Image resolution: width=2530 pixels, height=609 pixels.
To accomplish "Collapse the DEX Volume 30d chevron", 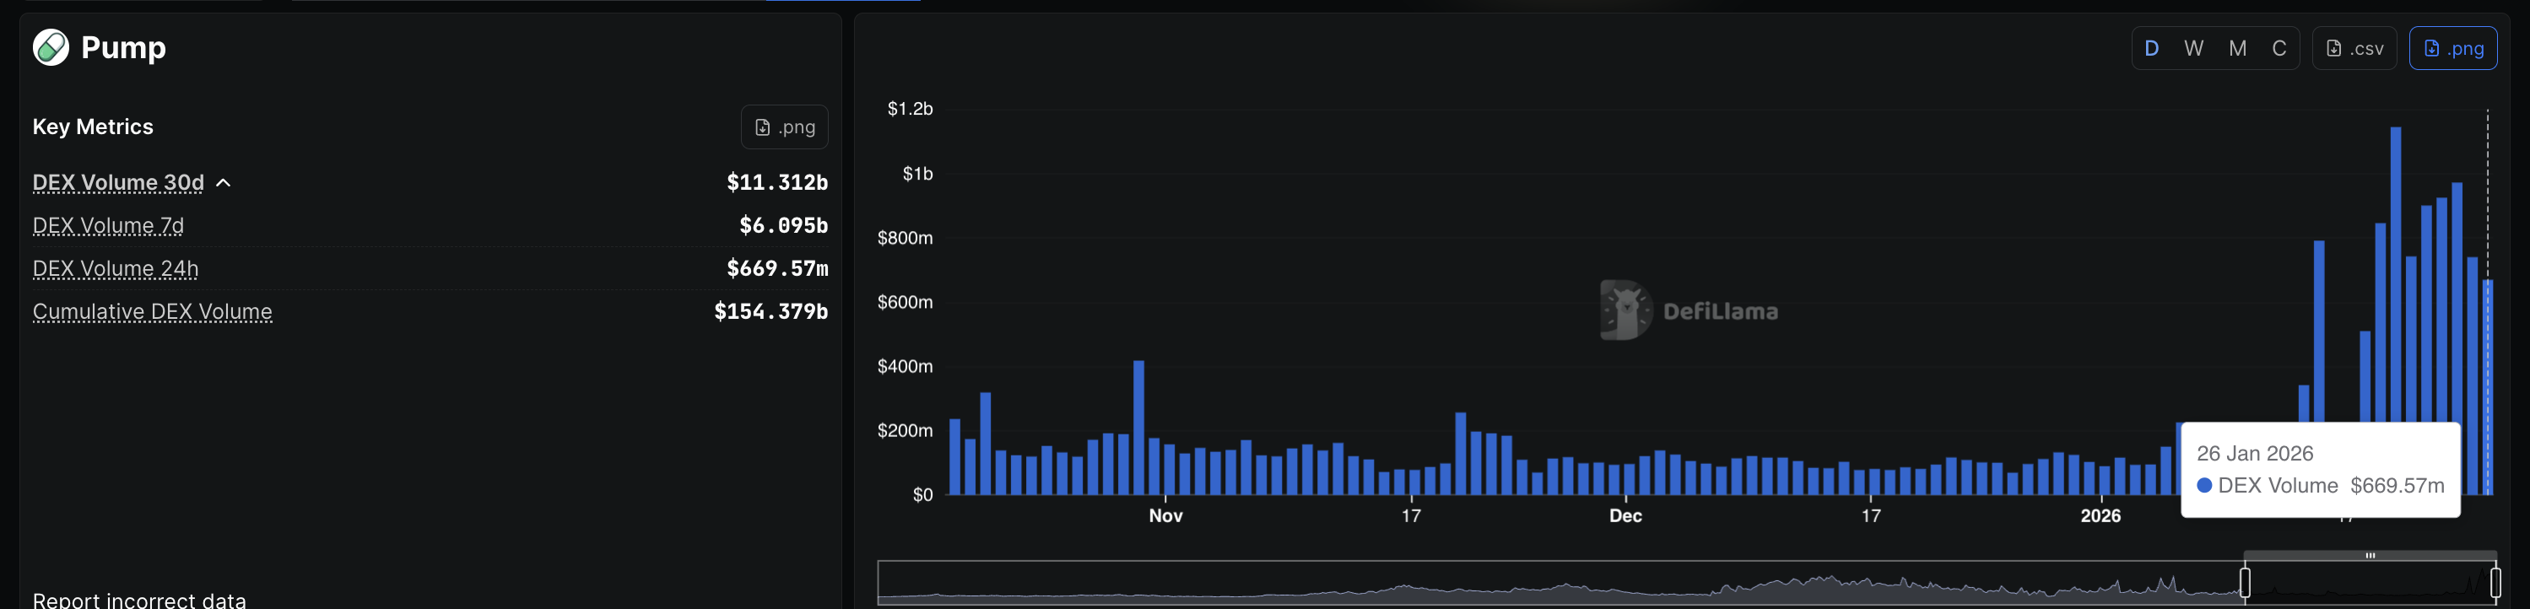I will (224, 183).
